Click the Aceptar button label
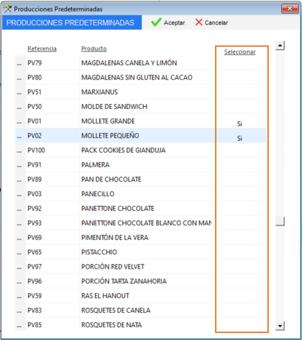This screenshot has height=340, width=303. (175, 22)
